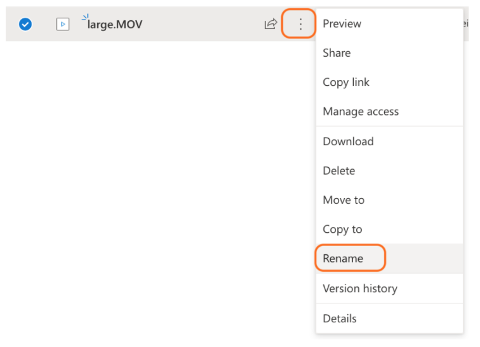480x347 pixels.
Task: Select the large.MOV file row
Action: (160, 24)
